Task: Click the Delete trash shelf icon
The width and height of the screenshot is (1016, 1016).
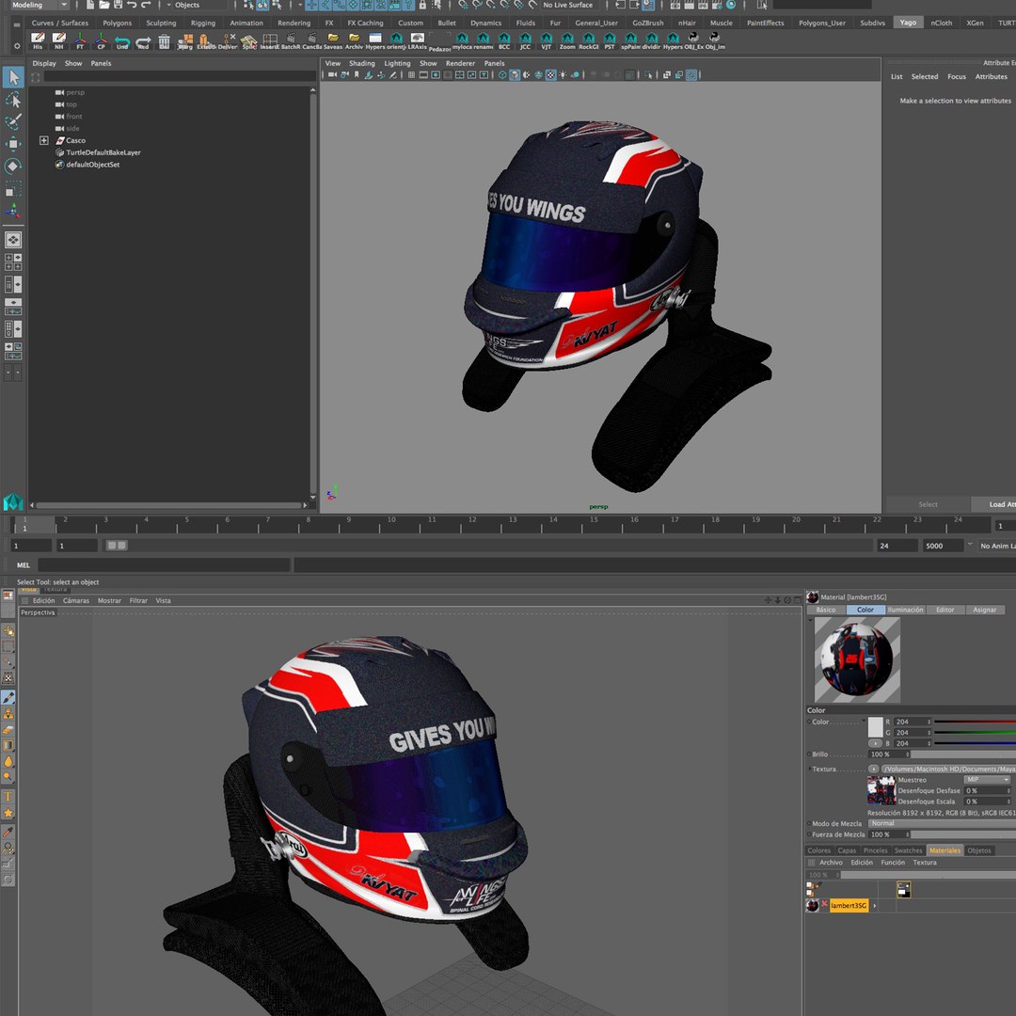Action: [164, 41]
